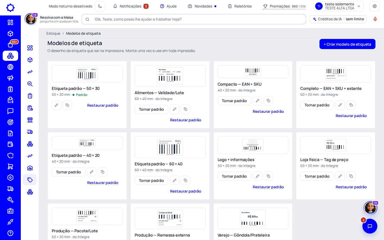
Task: Open the storefront icon in the submenu
Action: click(30, 120)
